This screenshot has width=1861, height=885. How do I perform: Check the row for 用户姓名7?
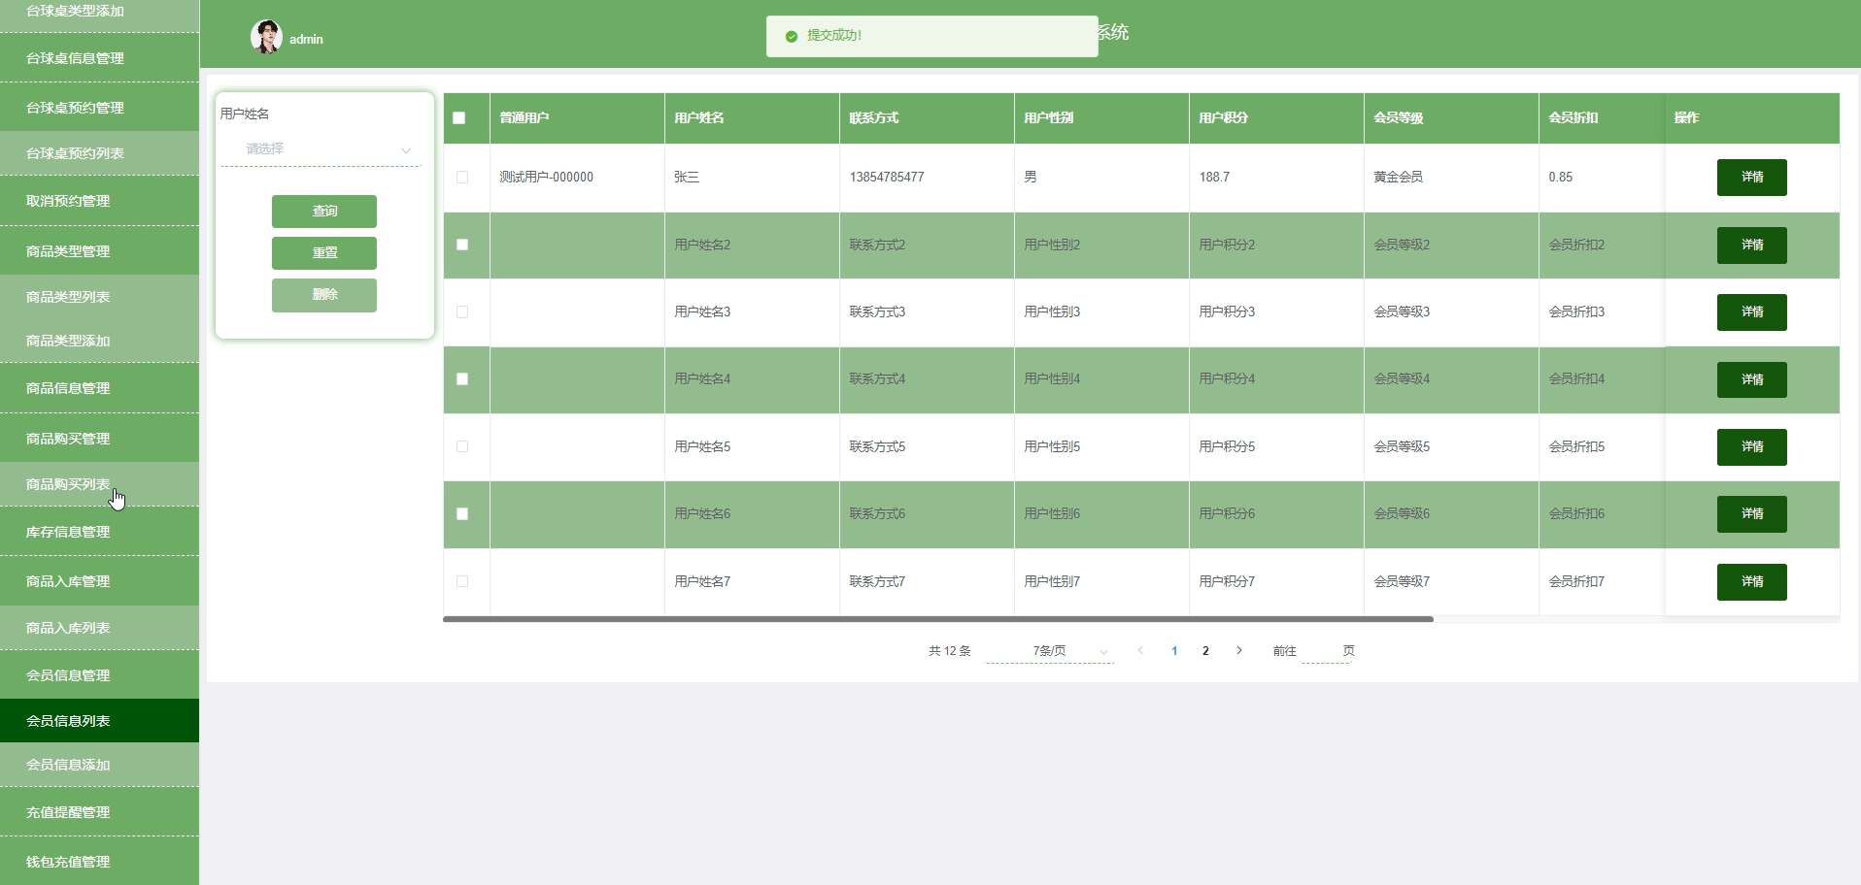pyautogui.click(x=462, y=581)
